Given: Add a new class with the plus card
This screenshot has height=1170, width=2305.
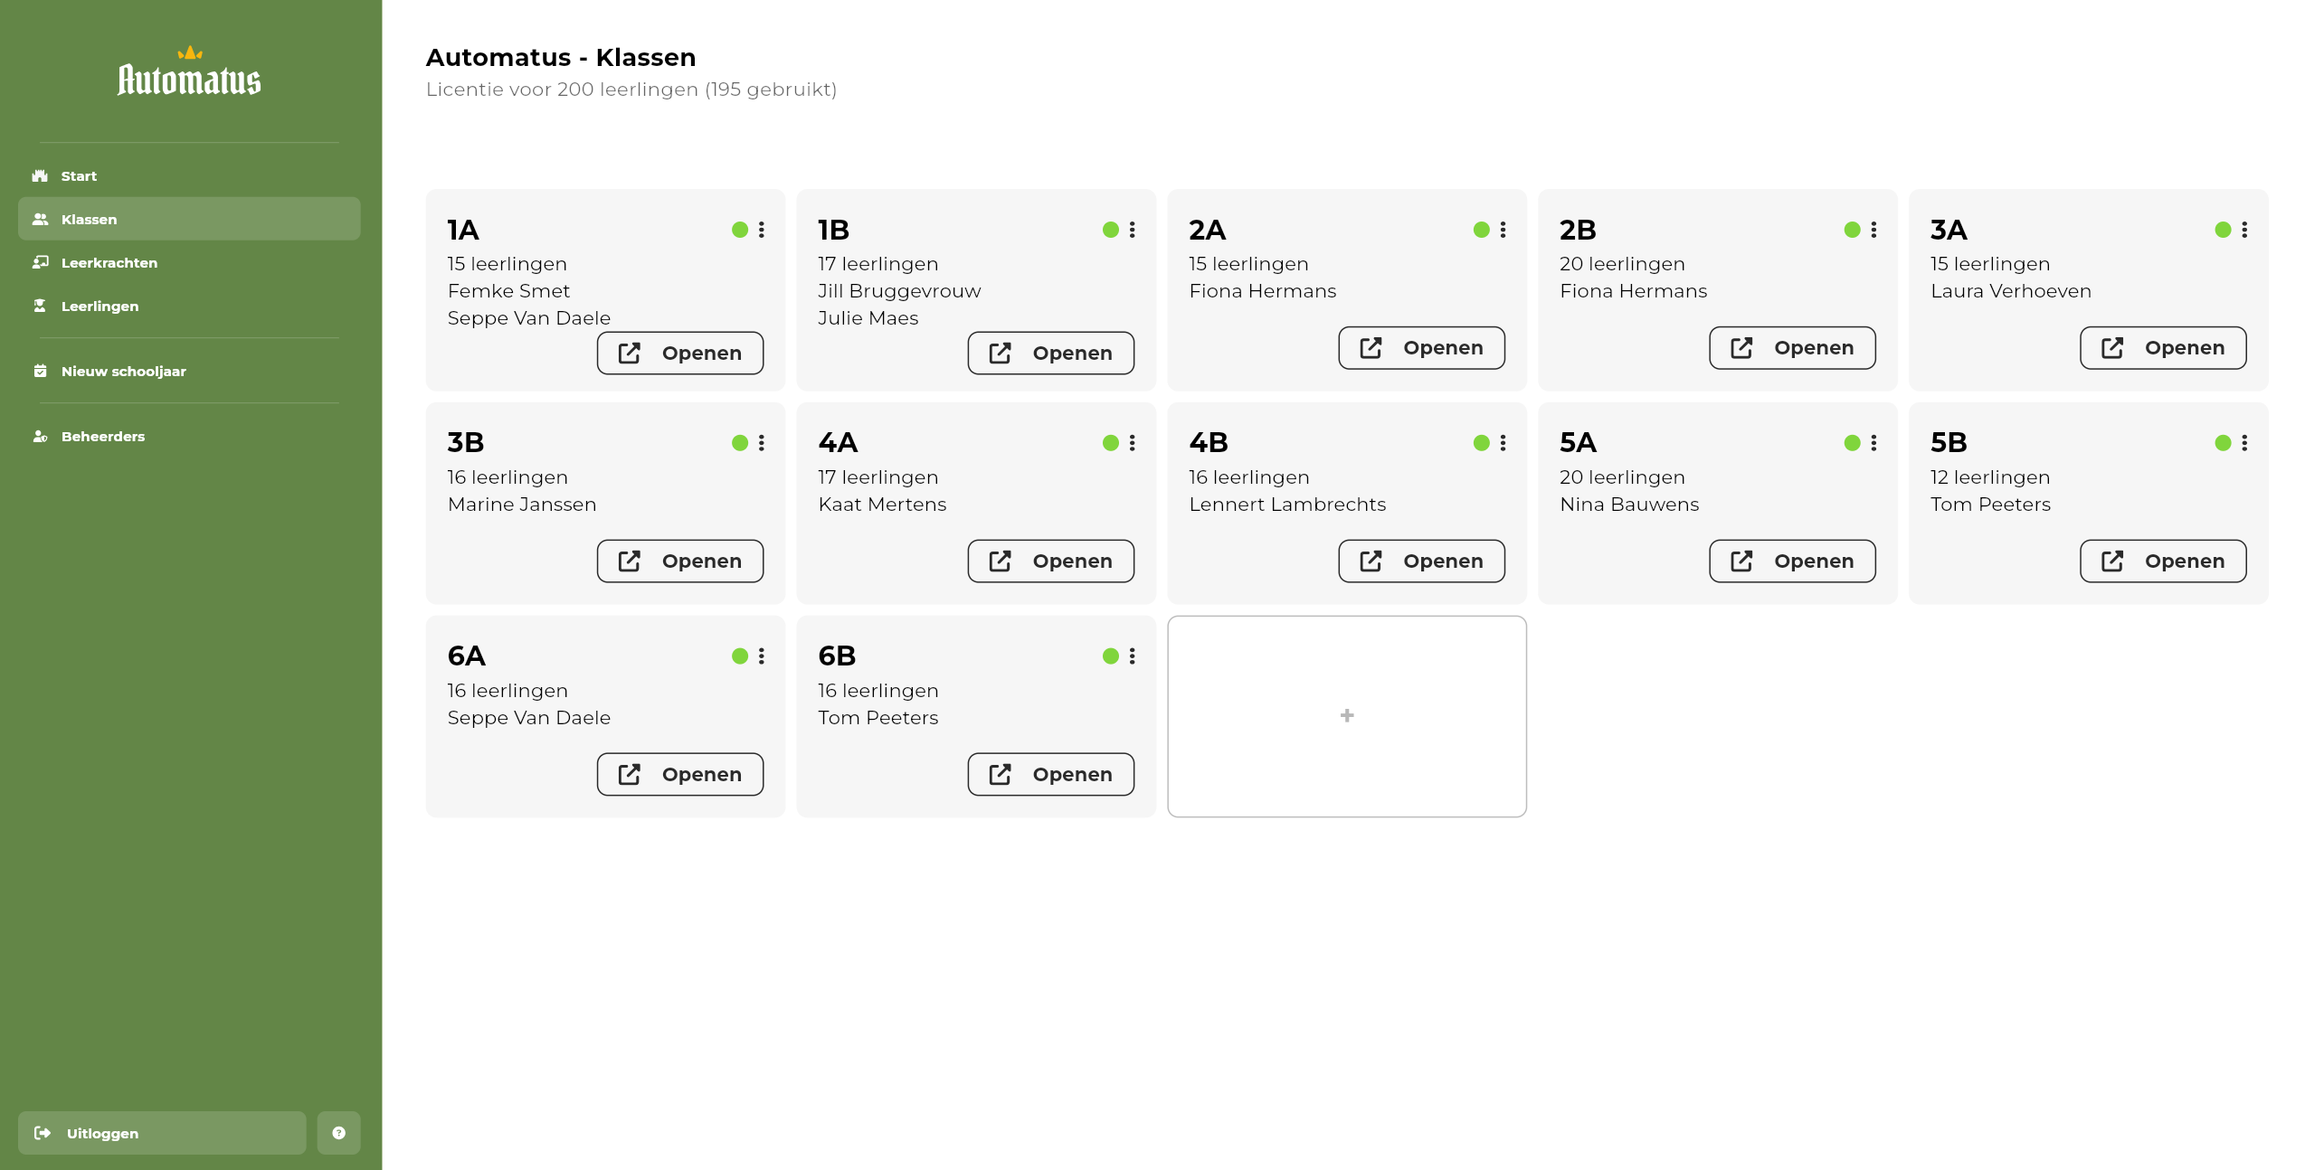Looking at the screenshot, I should click(1347, 716).
